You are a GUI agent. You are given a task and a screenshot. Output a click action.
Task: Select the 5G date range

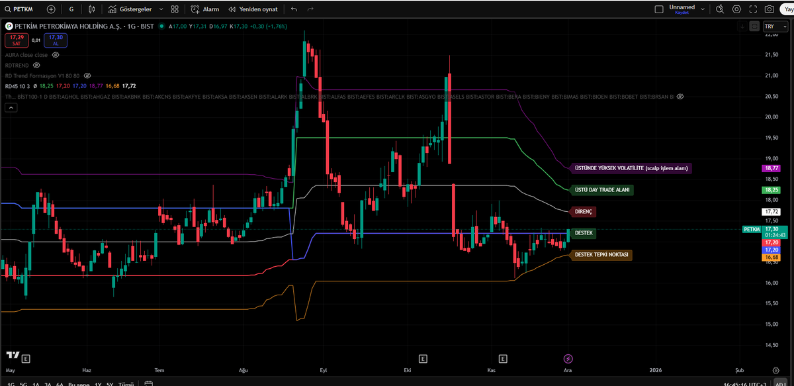[23, 383]
